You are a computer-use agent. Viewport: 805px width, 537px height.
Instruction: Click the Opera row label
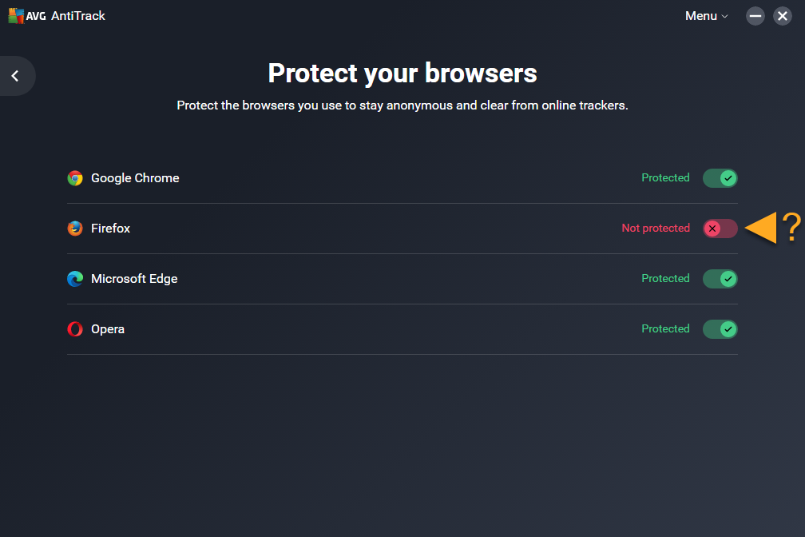coord(108,329)
